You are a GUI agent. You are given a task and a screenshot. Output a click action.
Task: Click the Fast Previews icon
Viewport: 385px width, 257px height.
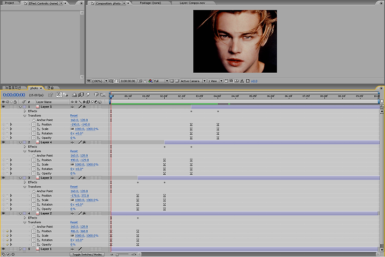(232, 81)
